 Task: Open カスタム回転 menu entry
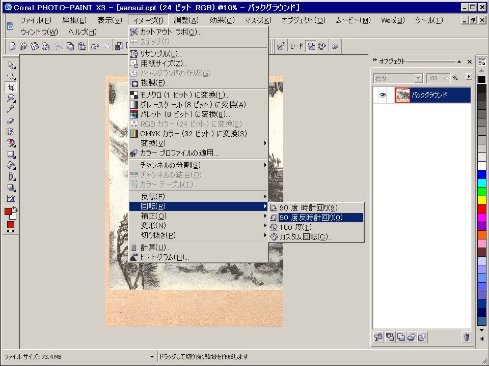(316, 237)
